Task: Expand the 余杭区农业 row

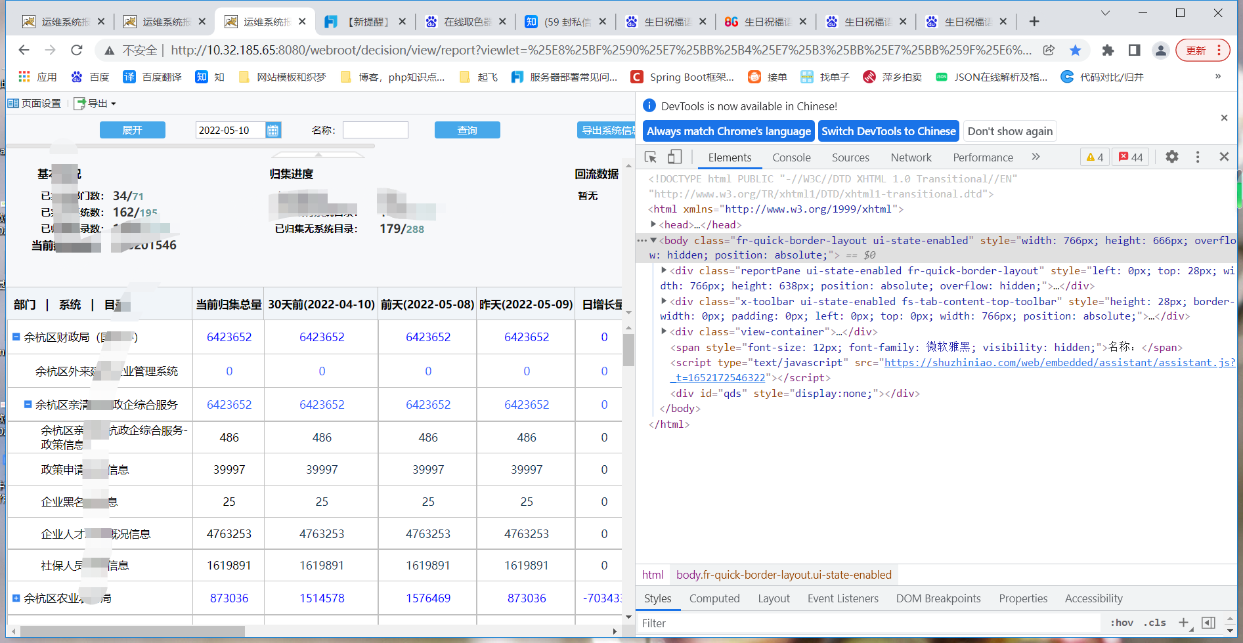Action: [16, 598]
